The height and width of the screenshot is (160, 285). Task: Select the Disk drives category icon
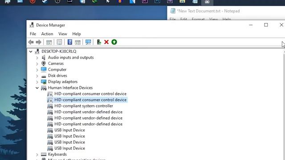click(44, 76)
